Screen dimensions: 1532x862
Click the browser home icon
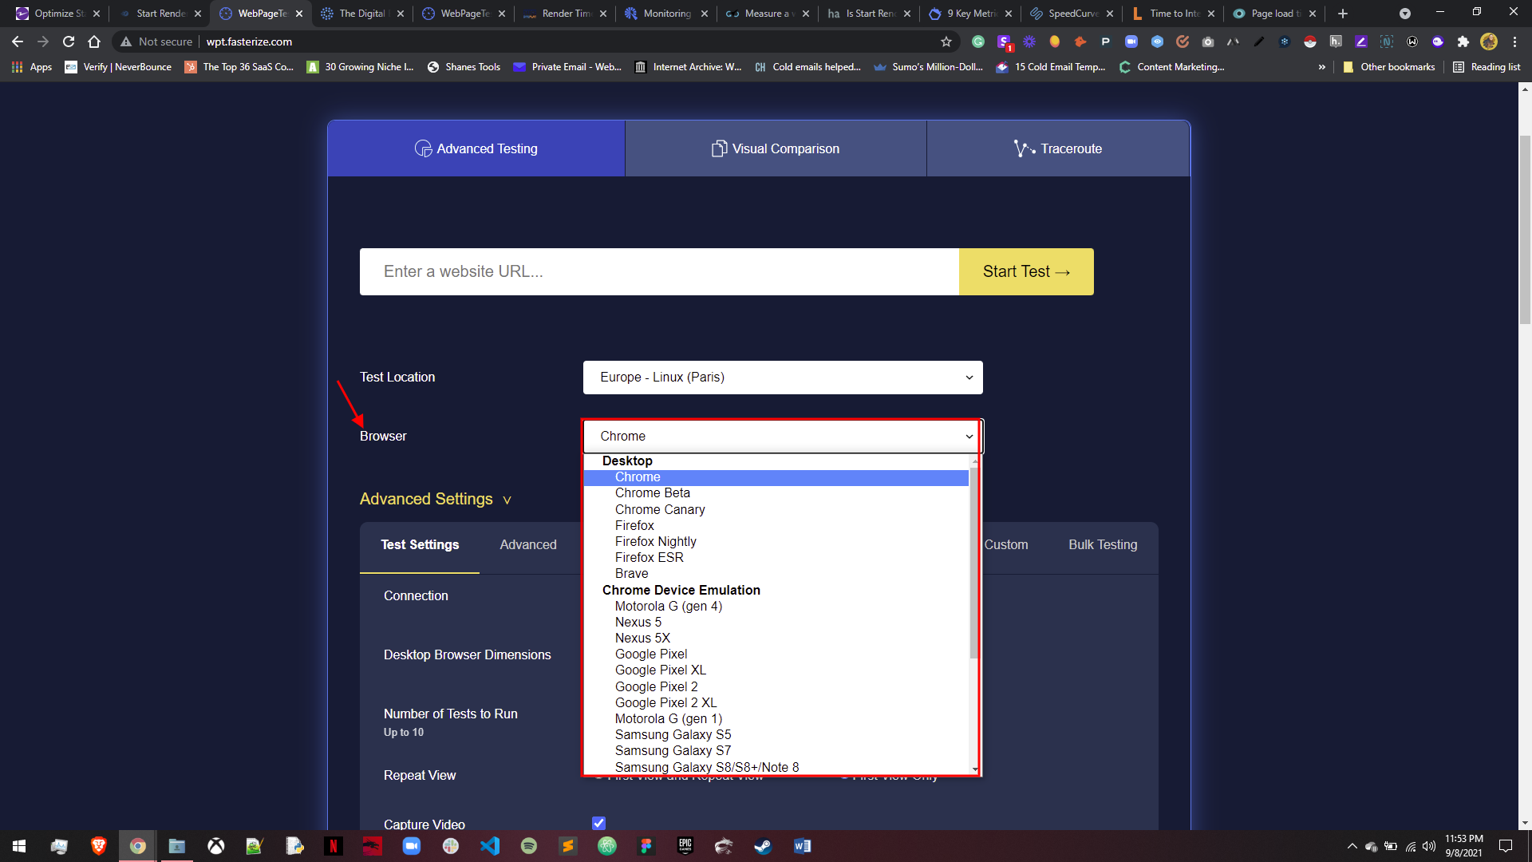coord(94,42)
